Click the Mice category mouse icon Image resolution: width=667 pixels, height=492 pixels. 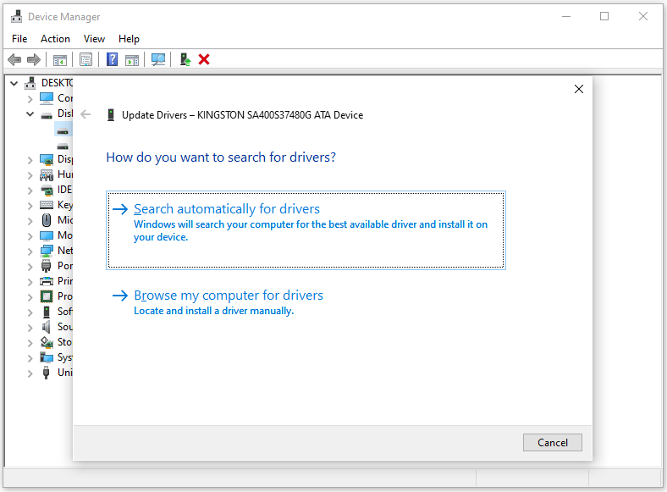(x=47, y=220)
